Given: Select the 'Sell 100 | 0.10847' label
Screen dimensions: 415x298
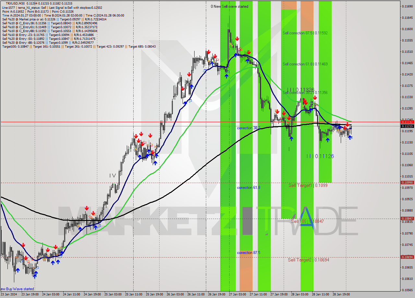Looking at the screenshot, I should (x=307, y=221).
